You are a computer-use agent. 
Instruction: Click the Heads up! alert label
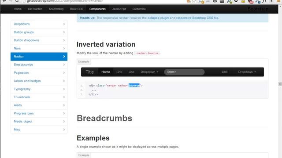88,18
